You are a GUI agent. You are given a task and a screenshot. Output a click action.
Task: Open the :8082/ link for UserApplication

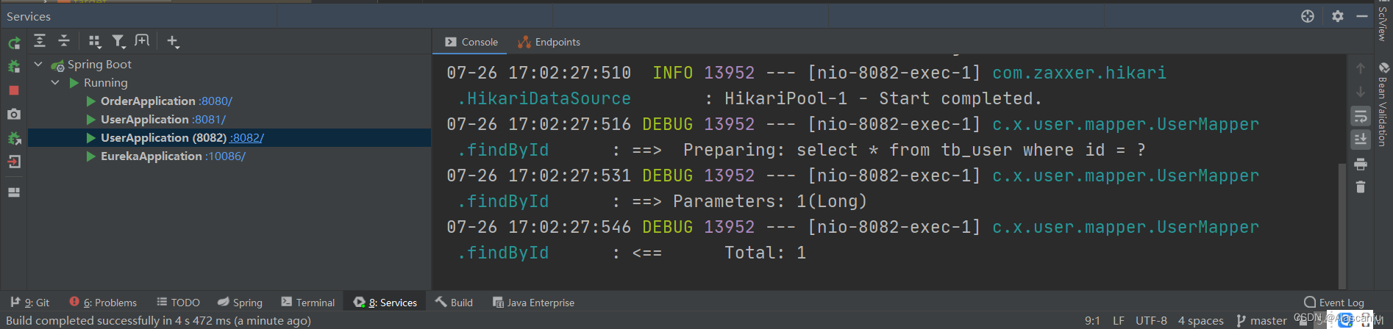(246, 138)
